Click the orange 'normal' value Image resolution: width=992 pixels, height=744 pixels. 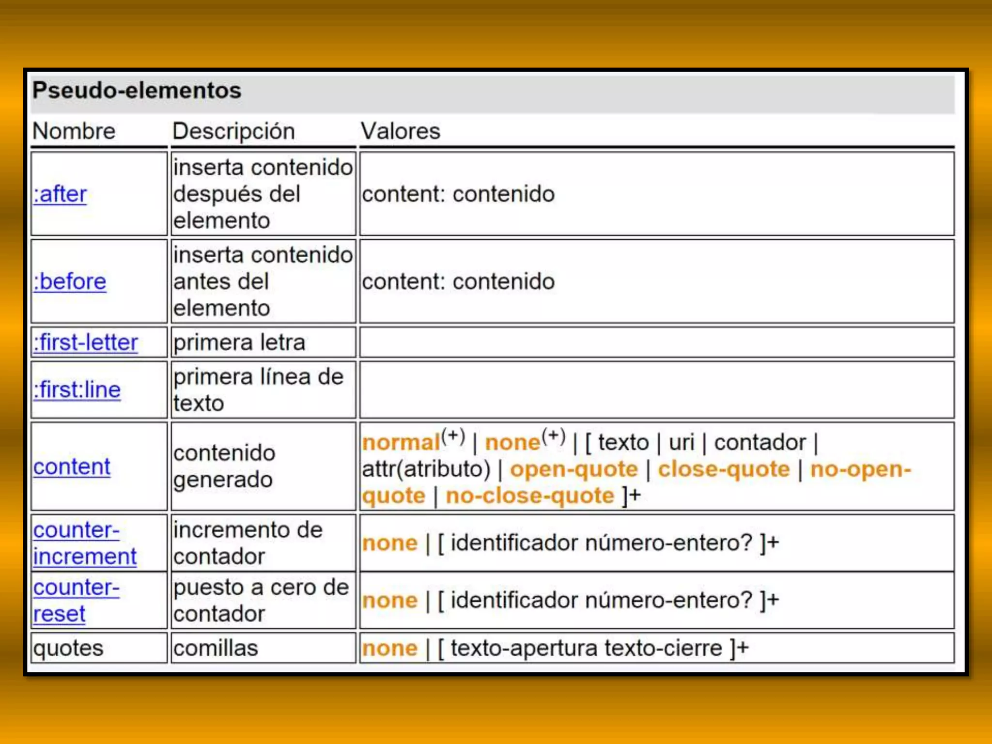click(401, 442)
